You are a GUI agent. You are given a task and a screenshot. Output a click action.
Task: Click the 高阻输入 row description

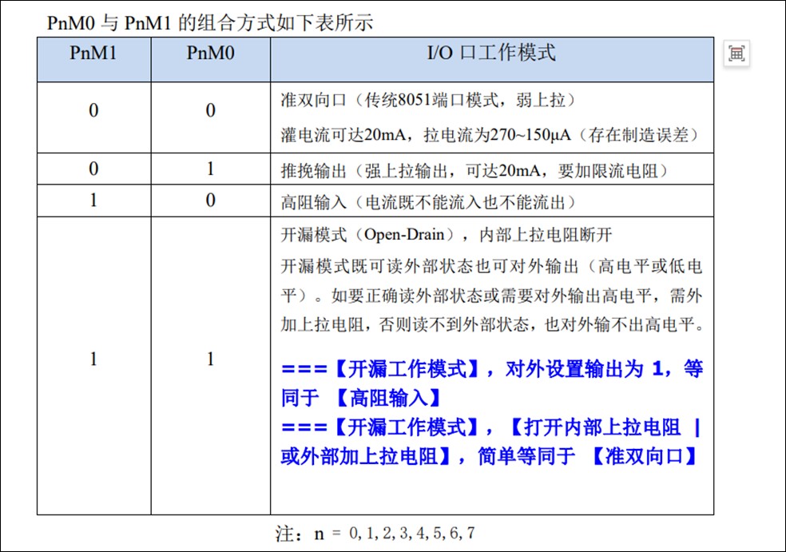[429, 202]
